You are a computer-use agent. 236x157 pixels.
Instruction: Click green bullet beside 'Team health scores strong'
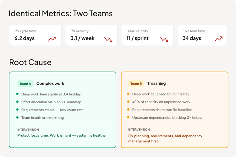17,117
